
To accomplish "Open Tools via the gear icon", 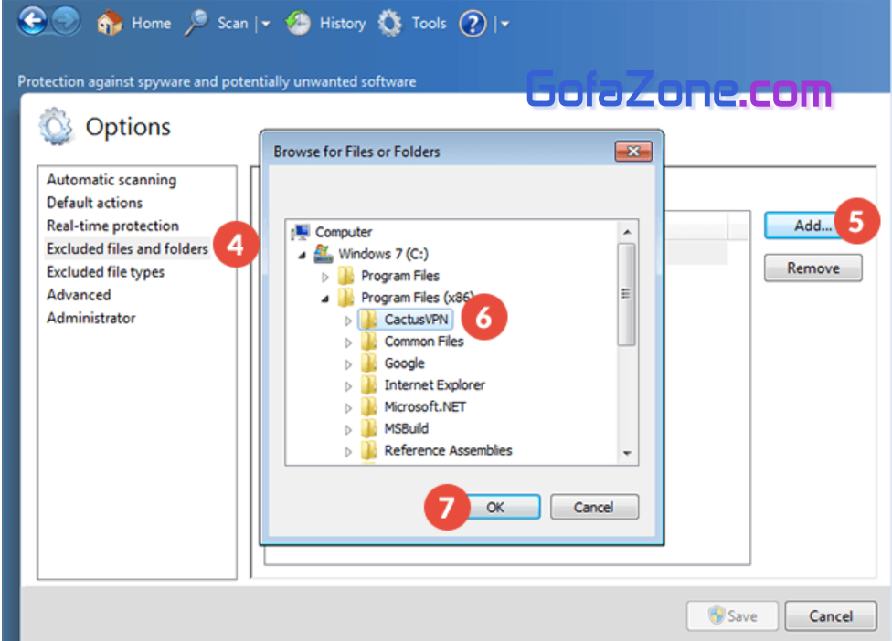I will point(390,24).
